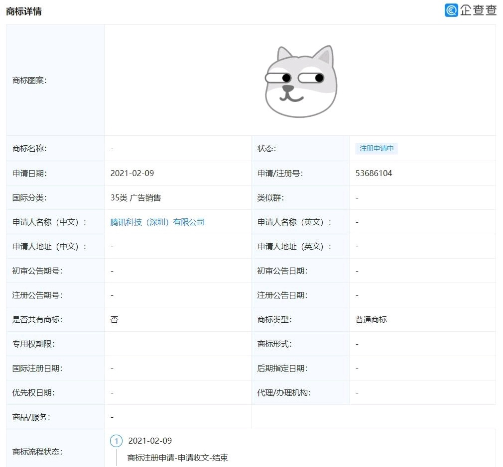503x467 pixels.
Task: Click the 初审公告日期 label
Action: (282, 271)
